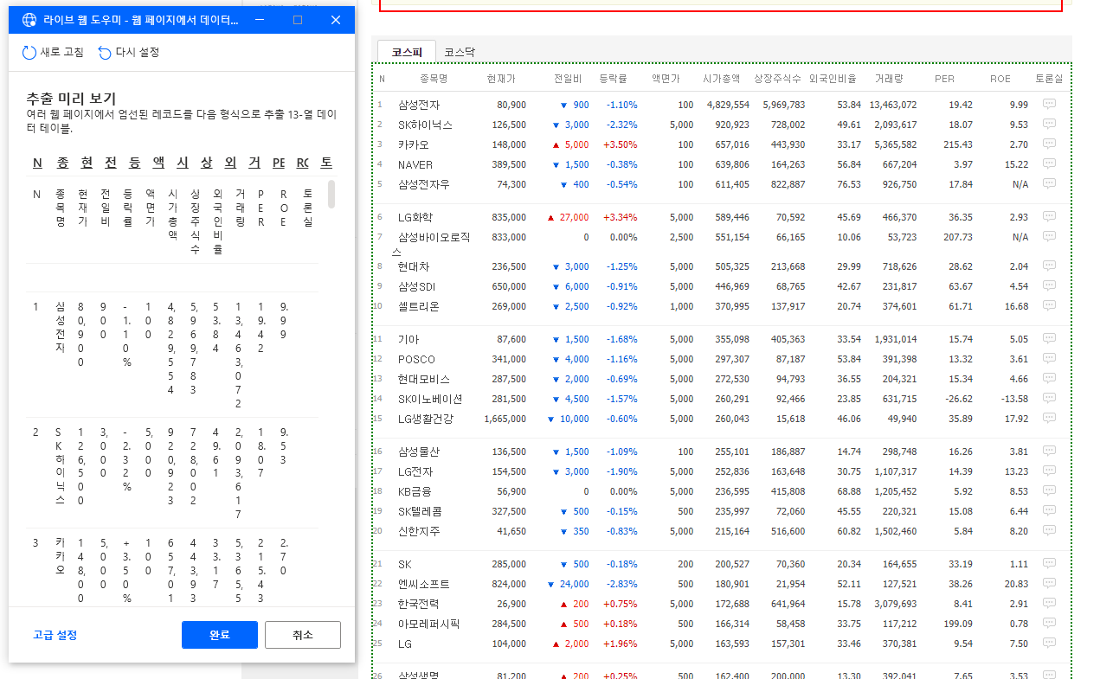
Task: Close the 라이브 웹 도우미 dialog
Action: click(336, 20)
